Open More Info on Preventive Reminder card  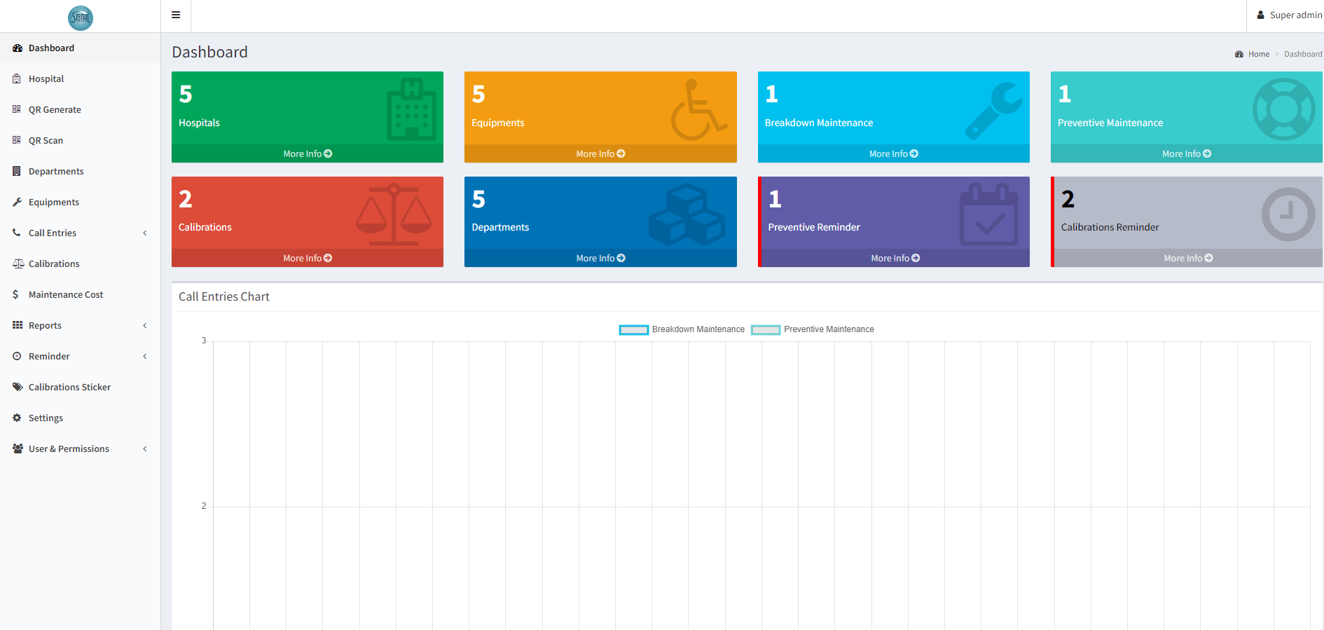coord(895,258)
